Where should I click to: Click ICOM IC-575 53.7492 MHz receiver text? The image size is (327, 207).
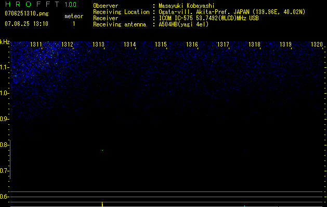click(x=208, y=18)
